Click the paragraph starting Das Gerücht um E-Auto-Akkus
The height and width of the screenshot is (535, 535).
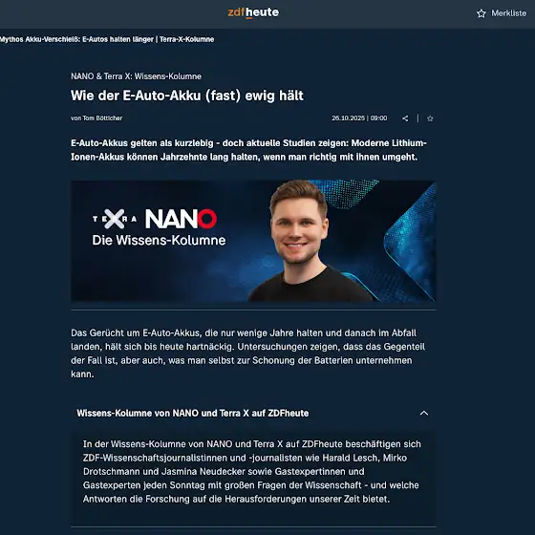[248, 353]
